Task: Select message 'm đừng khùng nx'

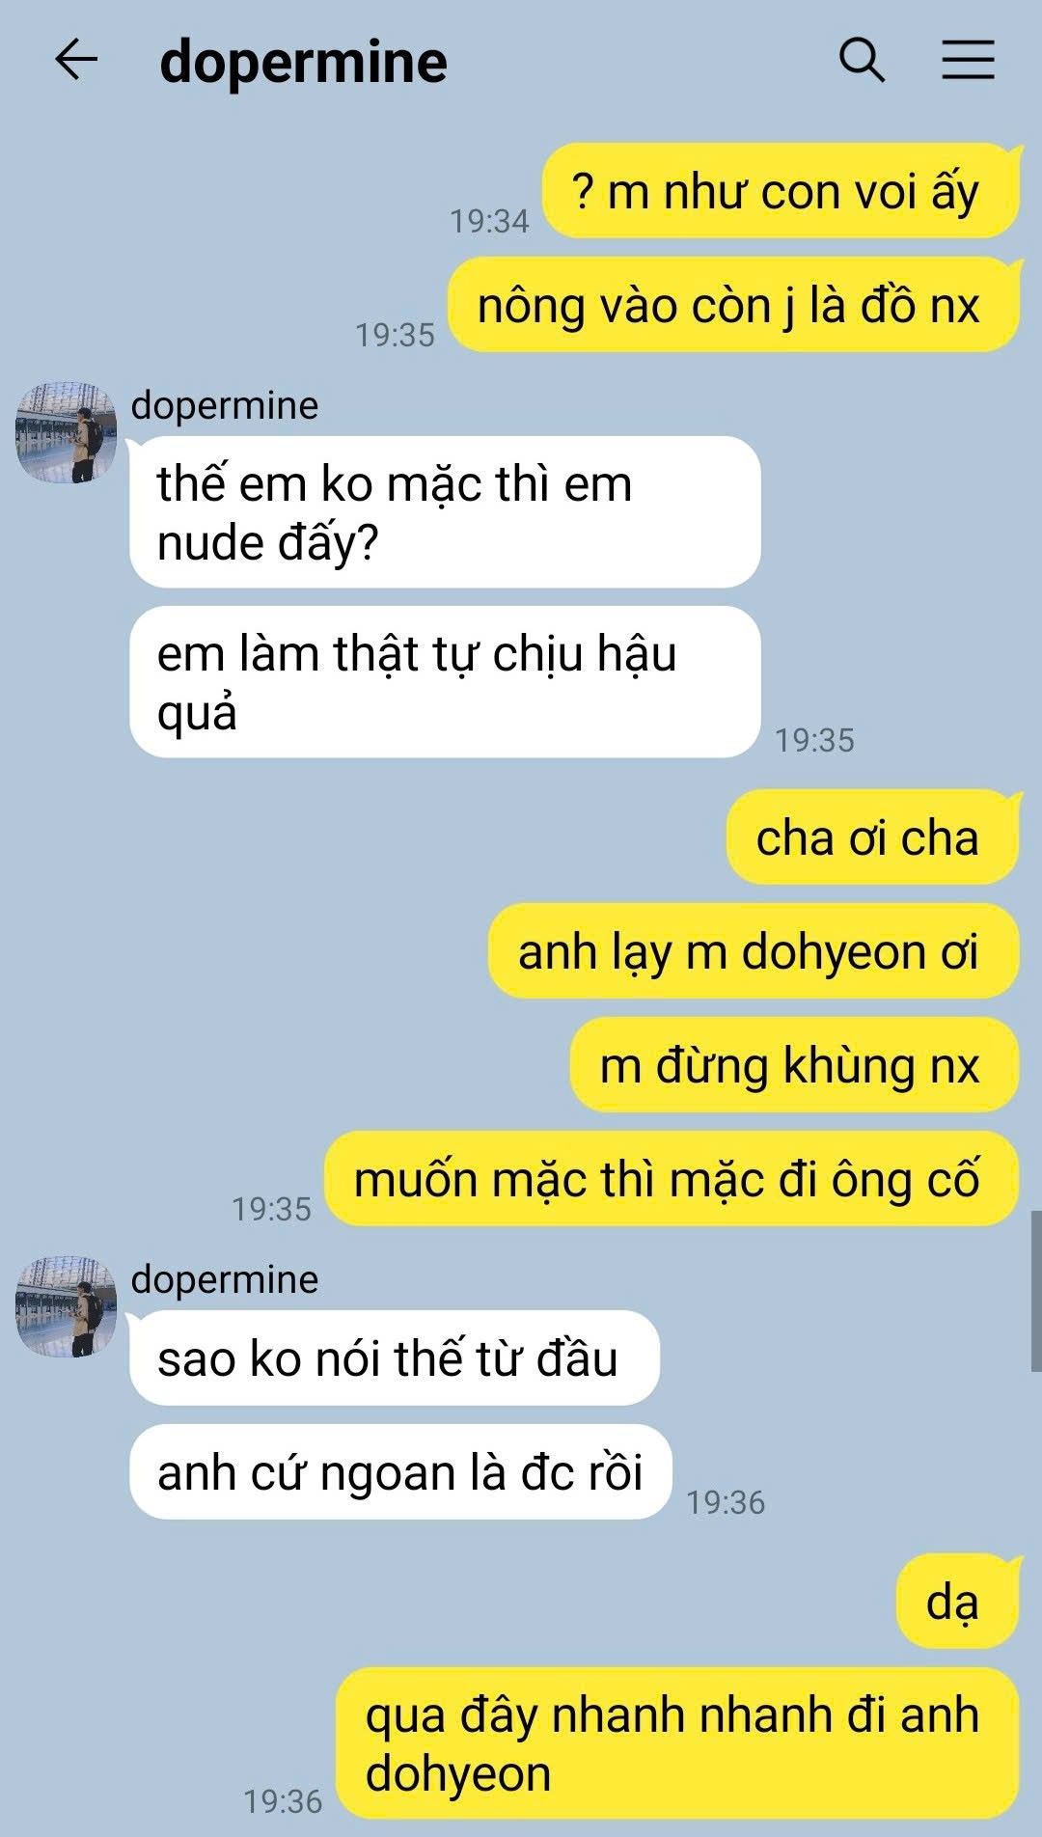Action: [795, 1064]
